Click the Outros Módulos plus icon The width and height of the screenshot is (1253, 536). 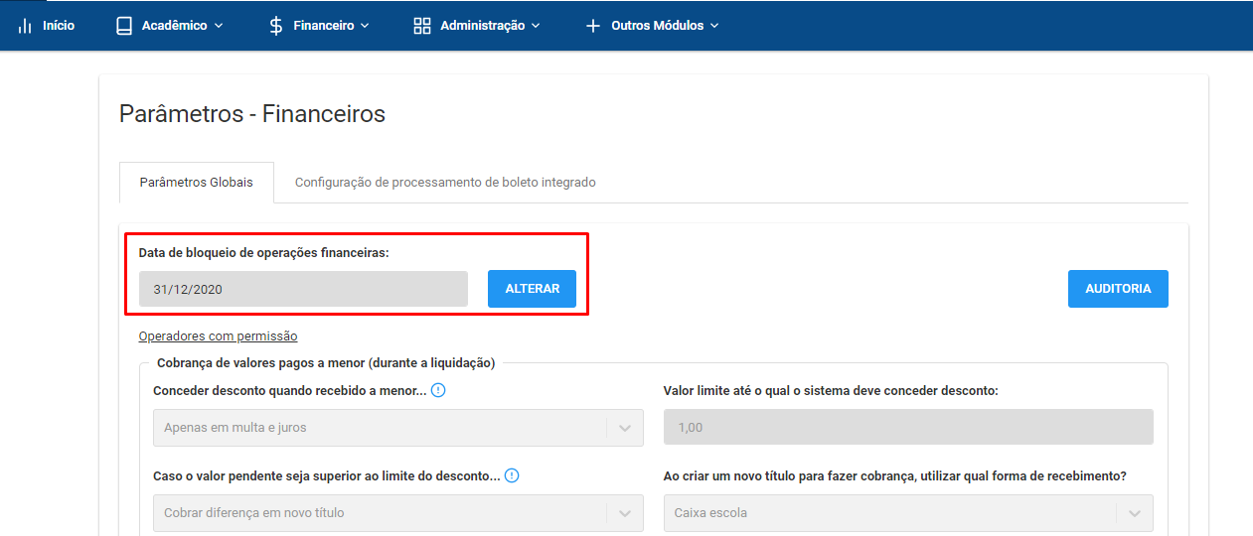coord(593,26)
